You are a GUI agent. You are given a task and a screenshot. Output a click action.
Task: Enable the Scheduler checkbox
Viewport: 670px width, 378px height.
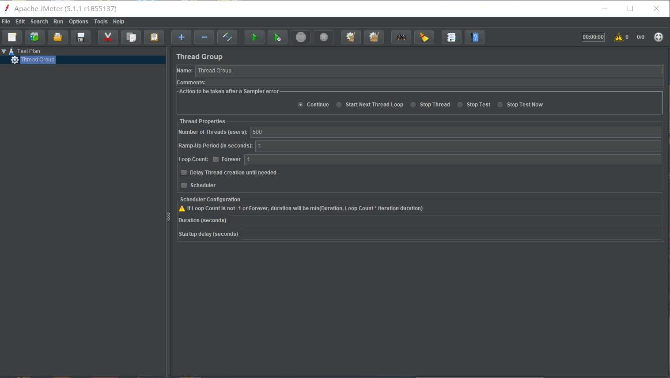tap(184, 185)
